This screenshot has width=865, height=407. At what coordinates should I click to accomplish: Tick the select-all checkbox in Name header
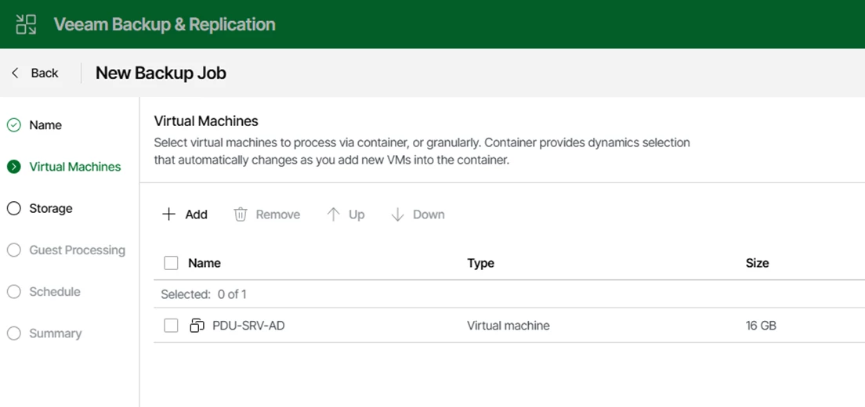pyautogui.click(x=171, y=263)
